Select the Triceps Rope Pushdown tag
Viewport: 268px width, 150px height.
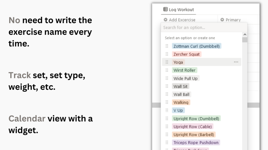coord(196,143)
